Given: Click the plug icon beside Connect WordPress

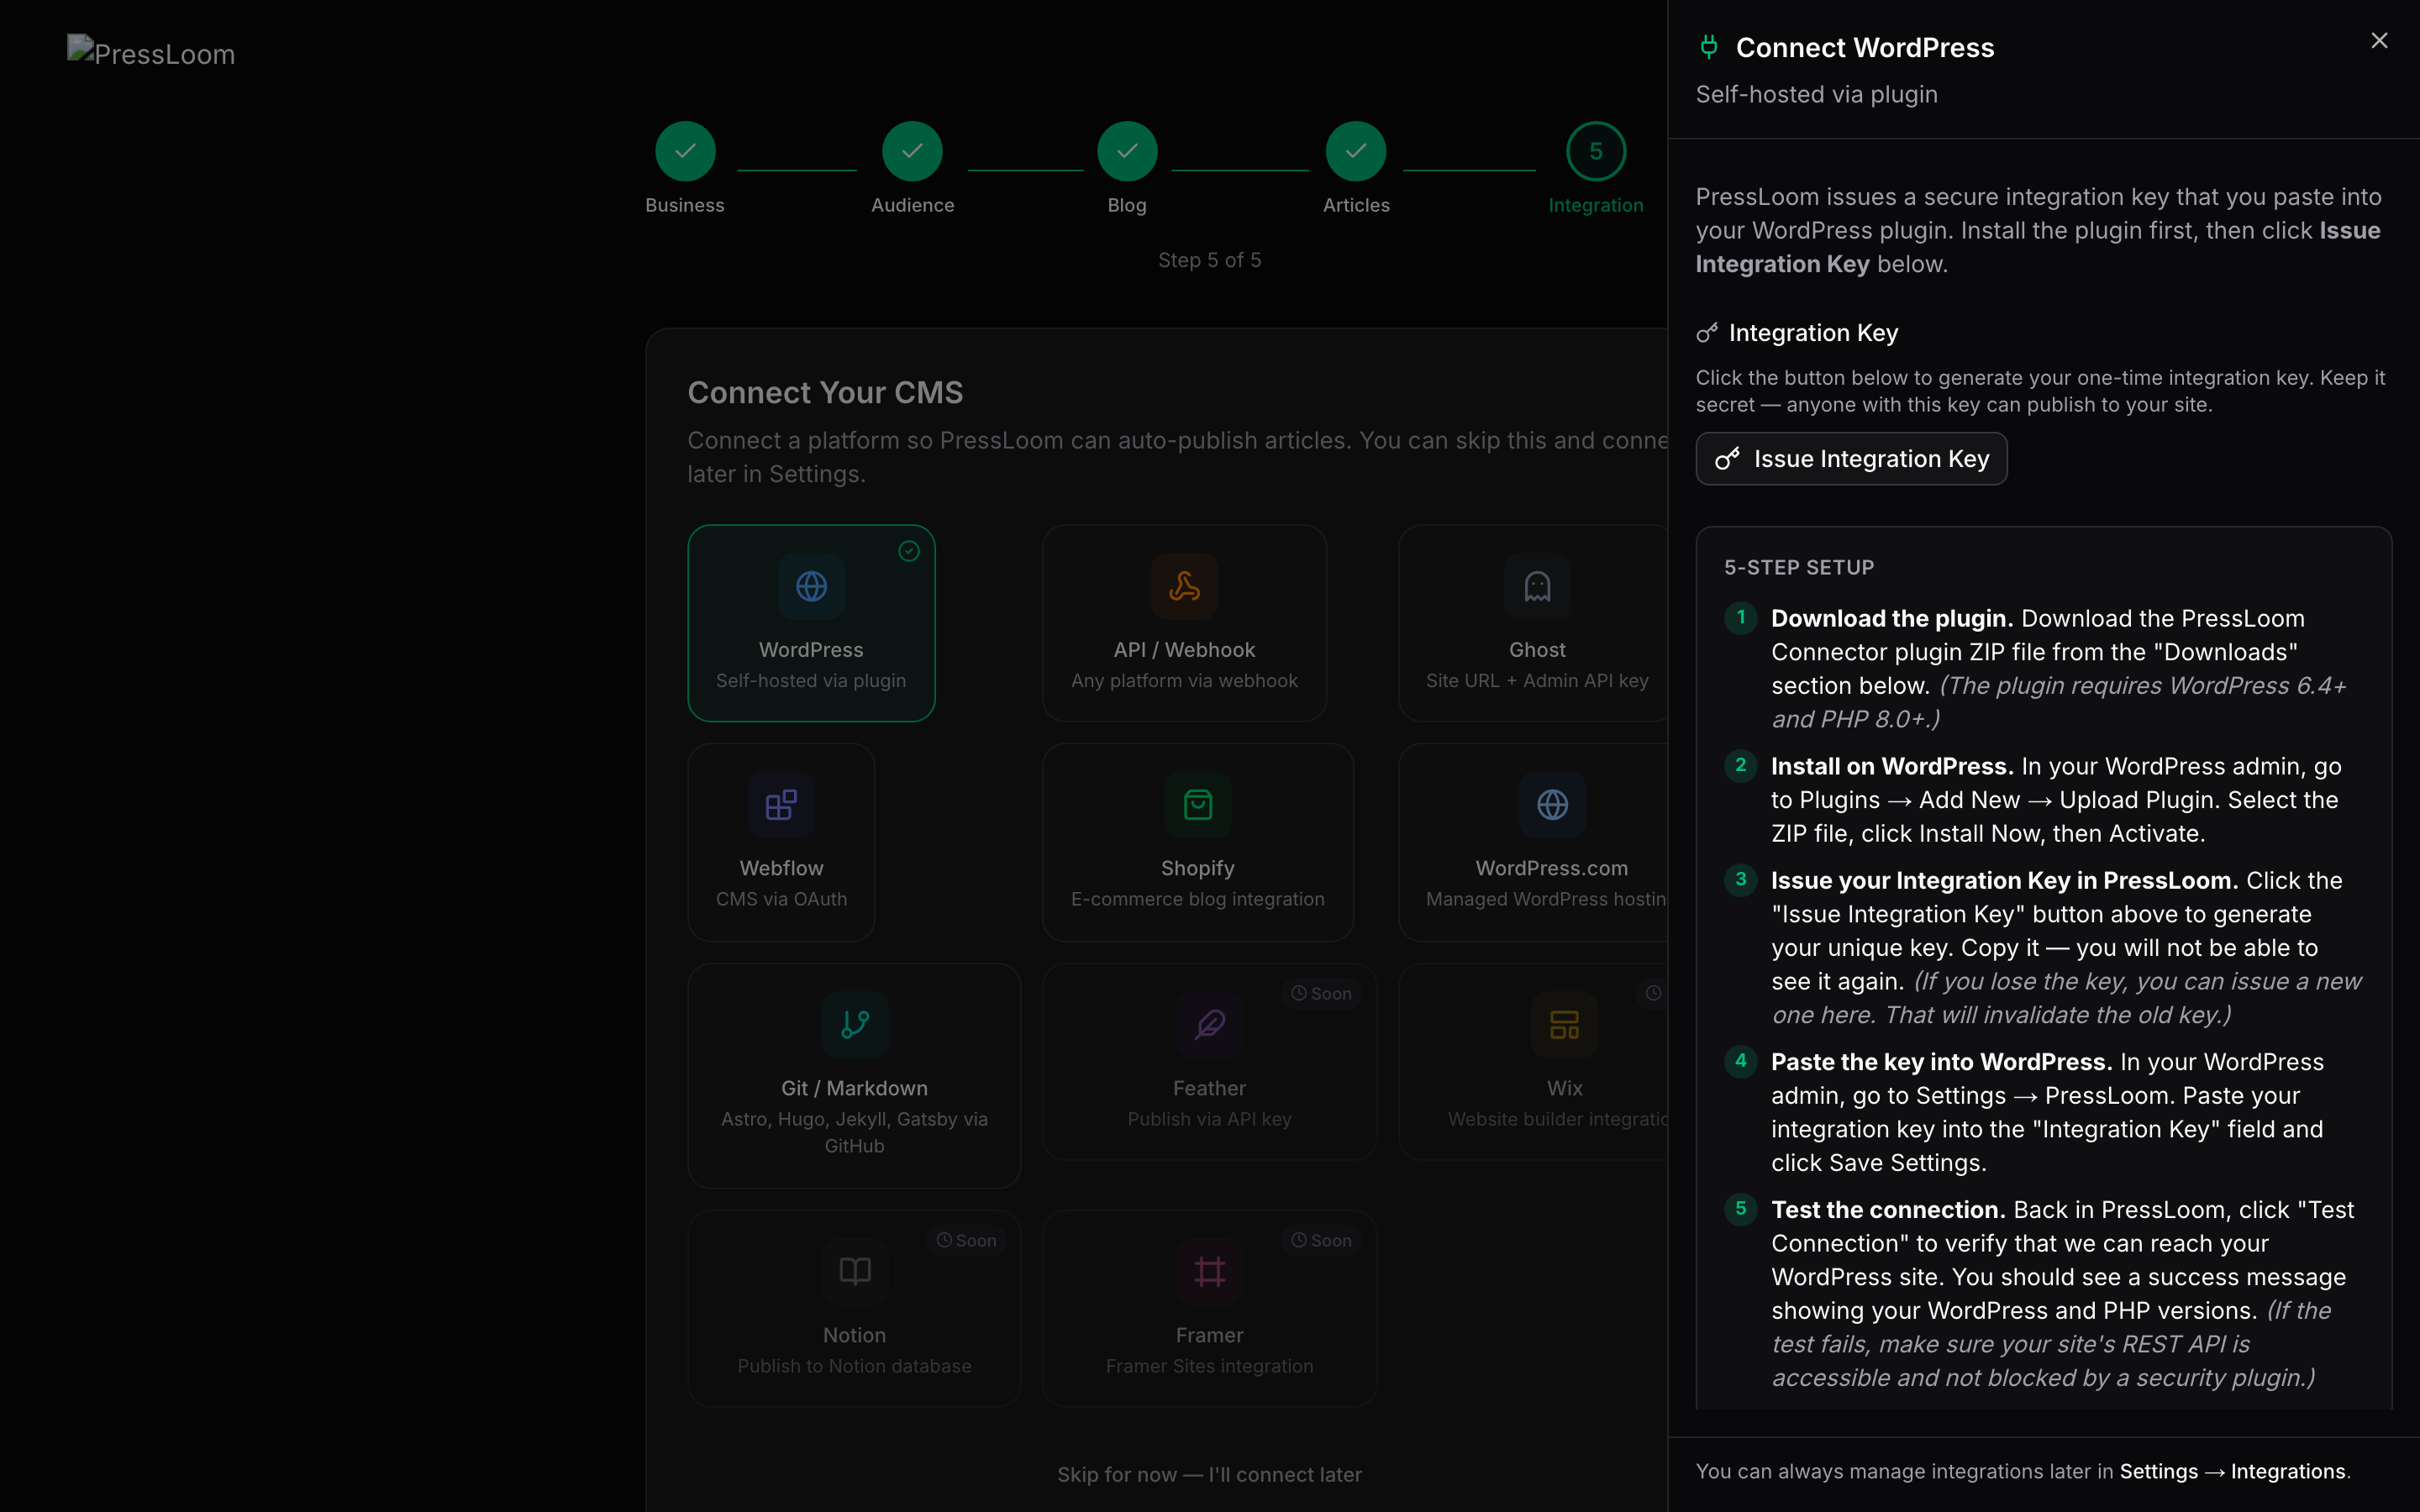Looking at the screenshot, I should 1709,47.
